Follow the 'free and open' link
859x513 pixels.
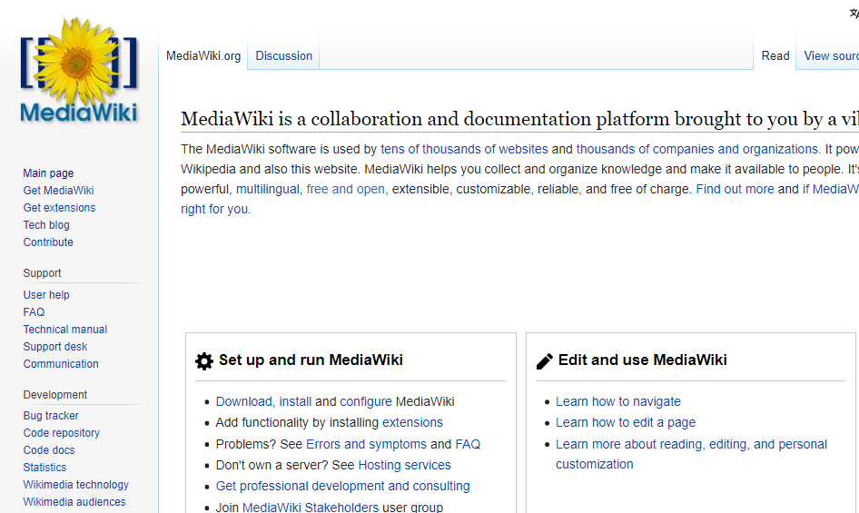pos(346,189)
